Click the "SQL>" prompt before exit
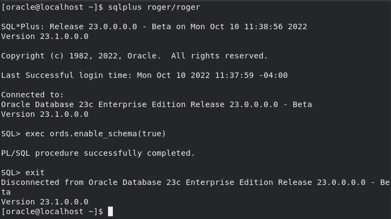Image resolution: width=391 pixels, height=219 pixels. tap(11, 172)
